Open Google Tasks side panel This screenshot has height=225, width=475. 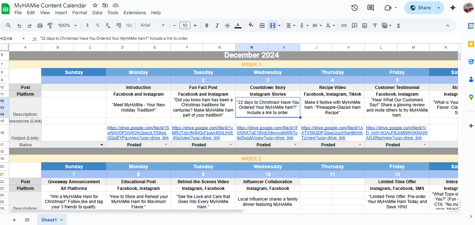[471, 61]
